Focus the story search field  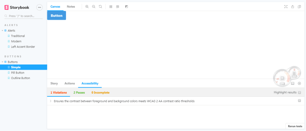click(23, 16)
